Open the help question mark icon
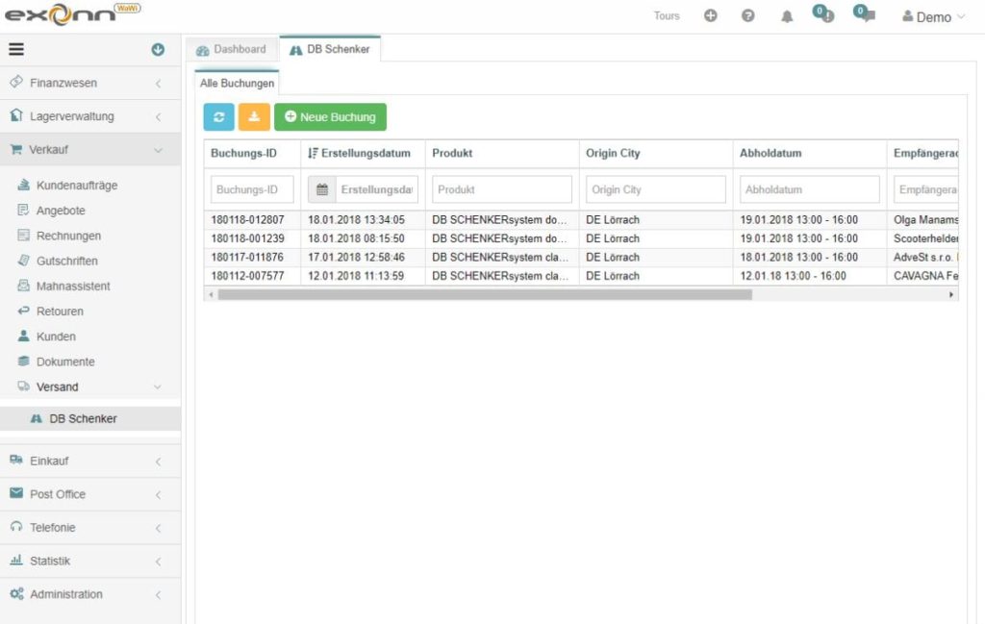The width and height of the screenshot is (985, 624). [x=748, y=15]
